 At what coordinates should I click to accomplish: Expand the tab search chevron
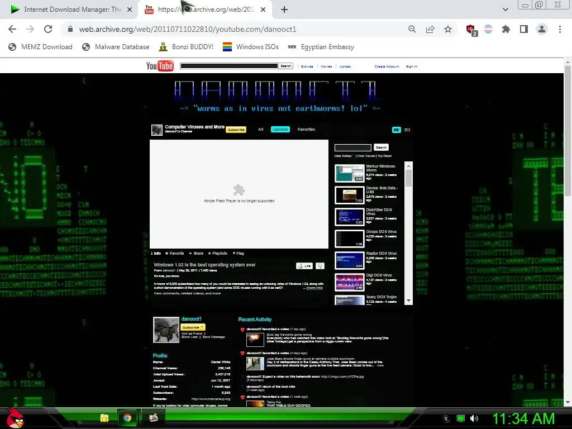(x=505, y=9)
